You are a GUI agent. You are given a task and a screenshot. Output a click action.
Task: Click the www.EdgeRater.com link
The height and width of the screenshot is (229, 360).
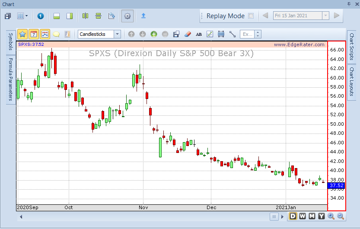pos(299,45)
